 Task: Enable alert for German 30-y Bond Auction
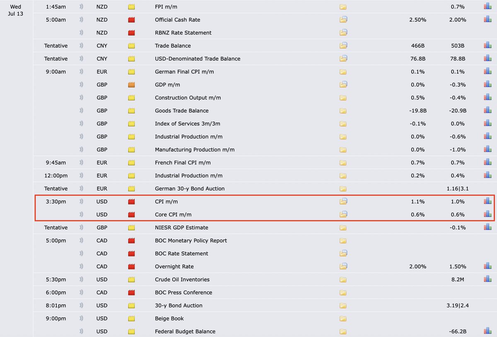coord(81,189)
